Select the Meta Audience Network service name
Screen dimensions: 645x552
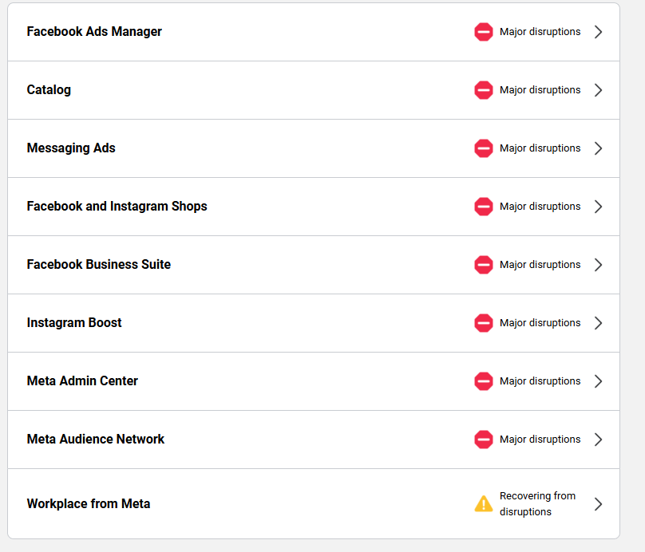pos(96,440)
